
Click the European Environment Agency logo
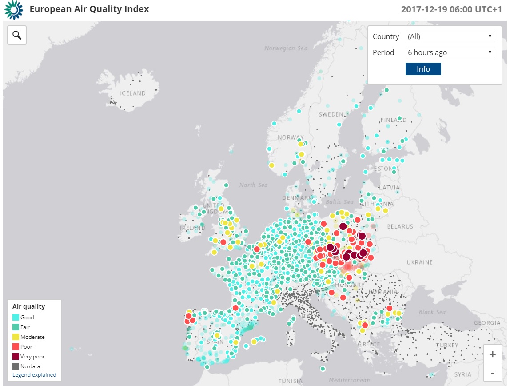(13, 10)
